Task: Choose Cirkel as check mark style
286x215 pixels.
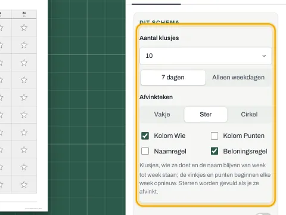Action: tap(249, 115)
